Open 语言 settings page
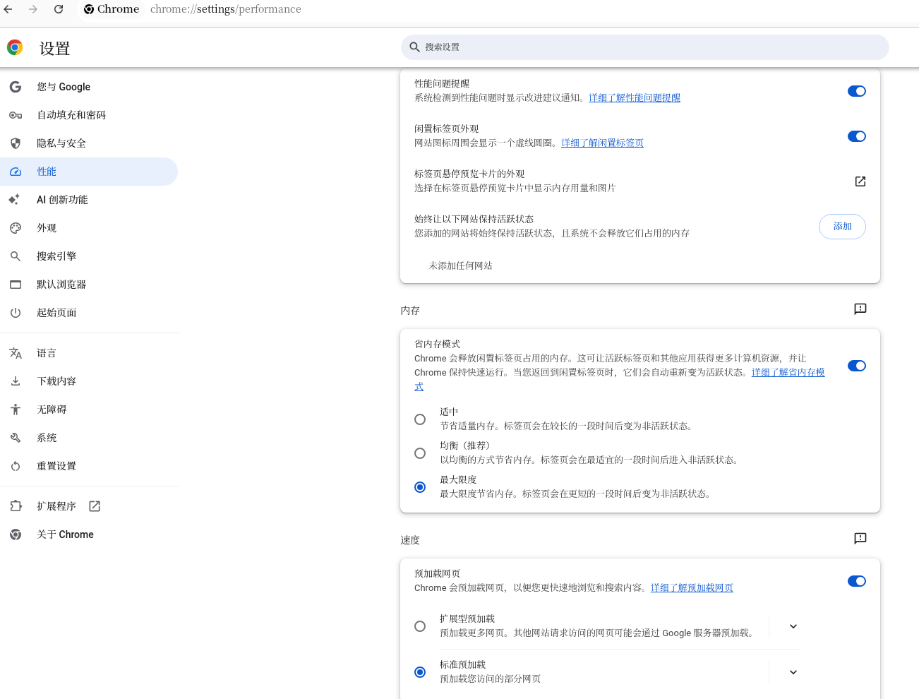The width and height of the screenshot is (919, 699). coord(89,353)
